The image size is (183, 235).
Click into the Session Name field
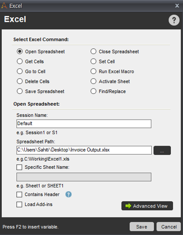pos(84,124)
